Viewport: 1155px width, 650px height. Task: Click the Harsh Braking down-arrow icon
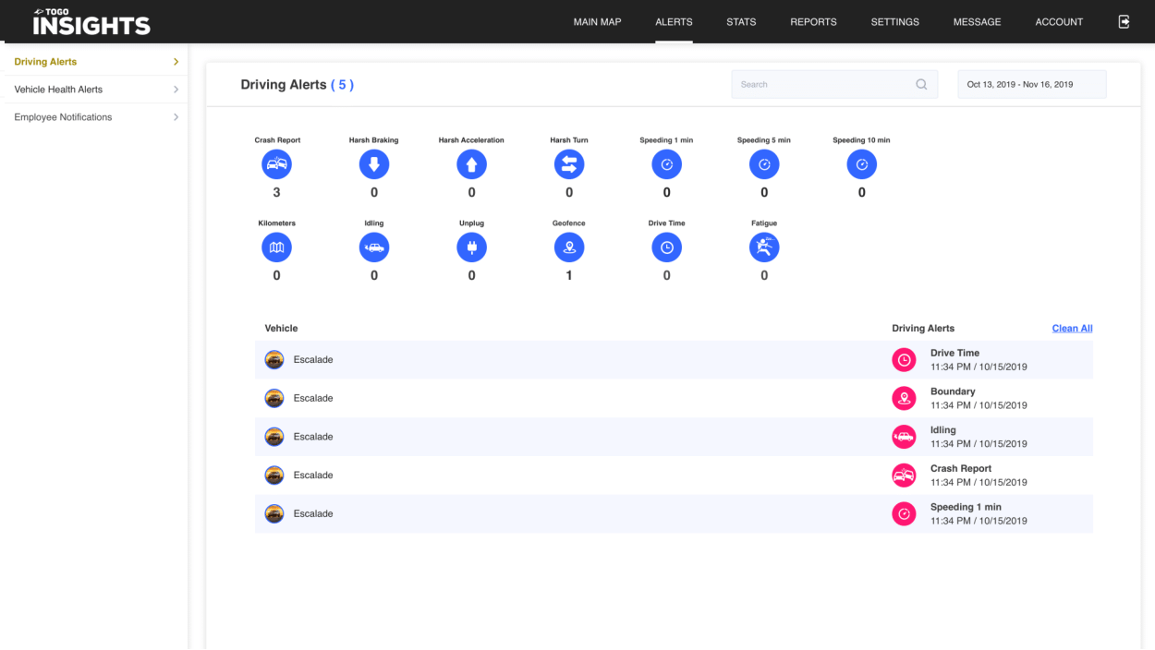[374, 164]
